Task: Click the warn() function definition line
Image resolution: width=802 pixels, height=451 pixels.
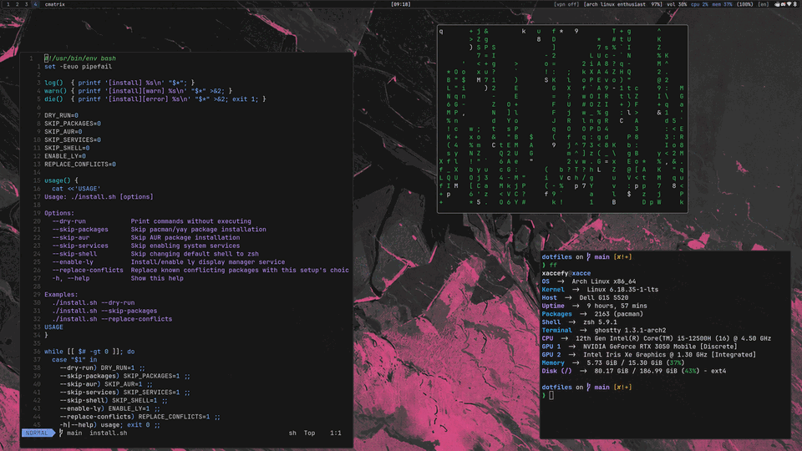Action: 138,91
